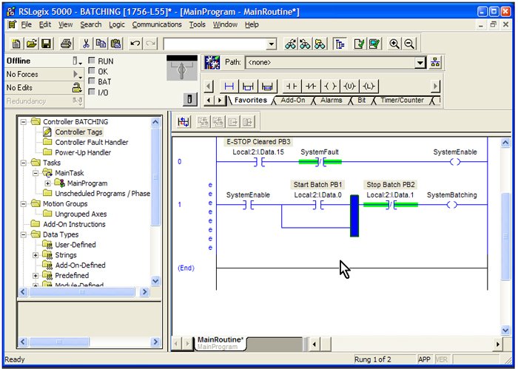Insert an Output Latch (OTL) coil

pos(369,87)
